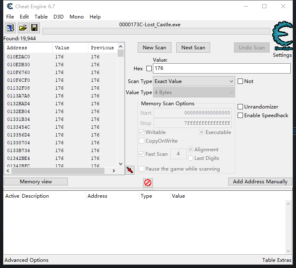This screenshot has height=268, width=296.
Task: Click the Fast Scan alignment value field
Action: 178,154
